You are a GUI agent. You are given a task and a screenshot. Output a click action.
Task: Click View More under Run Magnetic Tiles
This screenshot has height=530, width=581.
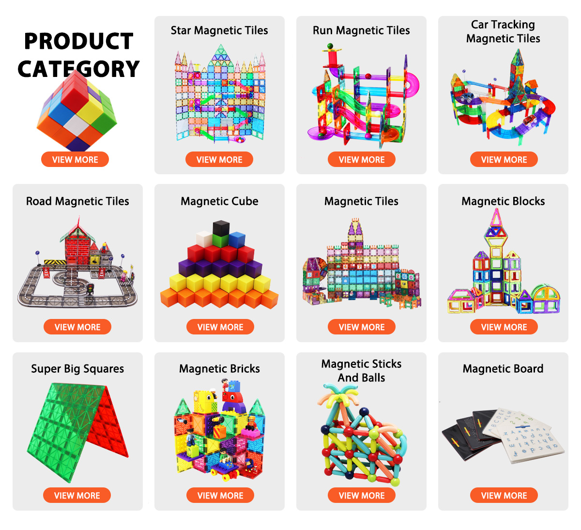pyautogui.click(x=362, y=159)
